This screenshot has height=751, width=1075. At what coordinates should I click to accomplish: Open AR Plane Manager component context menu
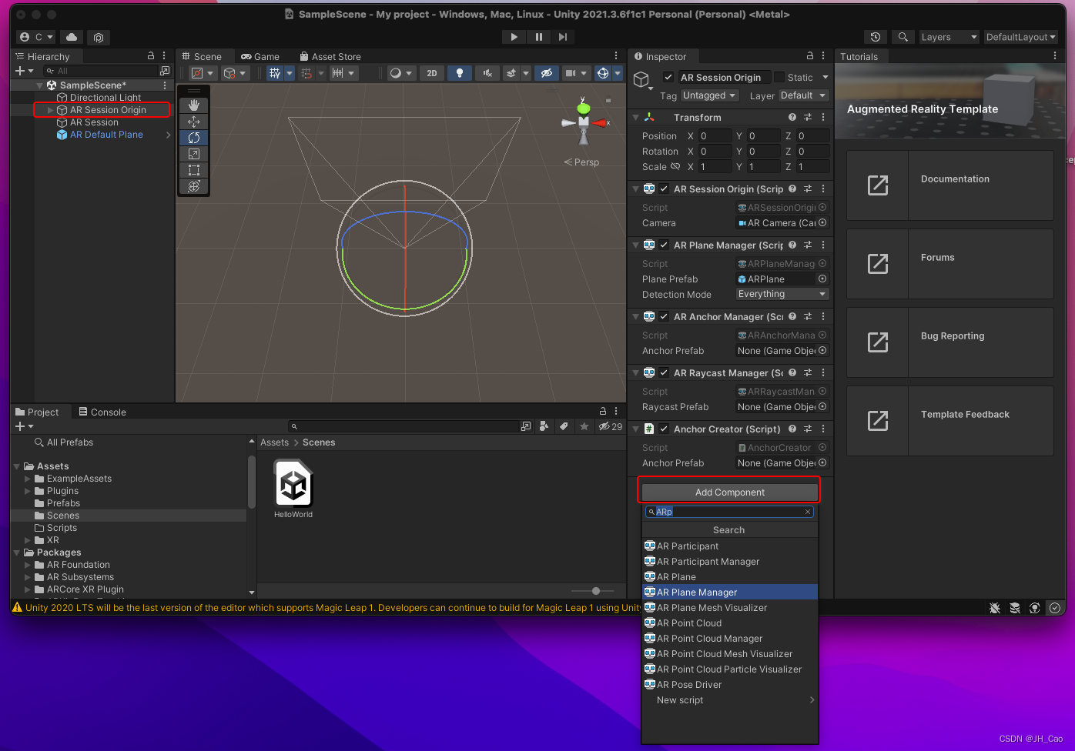[823, 245]
